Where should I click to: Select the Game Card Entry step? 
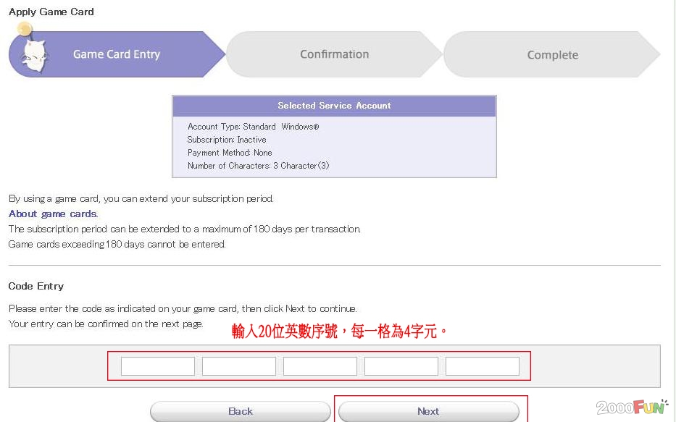[117, 54]
